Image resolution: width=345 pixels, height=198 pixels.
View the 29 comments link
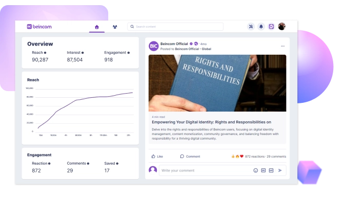pyautogui.click(x=276, y=157)
